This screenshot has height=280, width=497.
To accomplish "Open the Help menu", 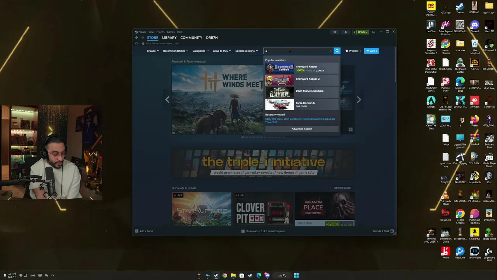I will click(180, 32).
